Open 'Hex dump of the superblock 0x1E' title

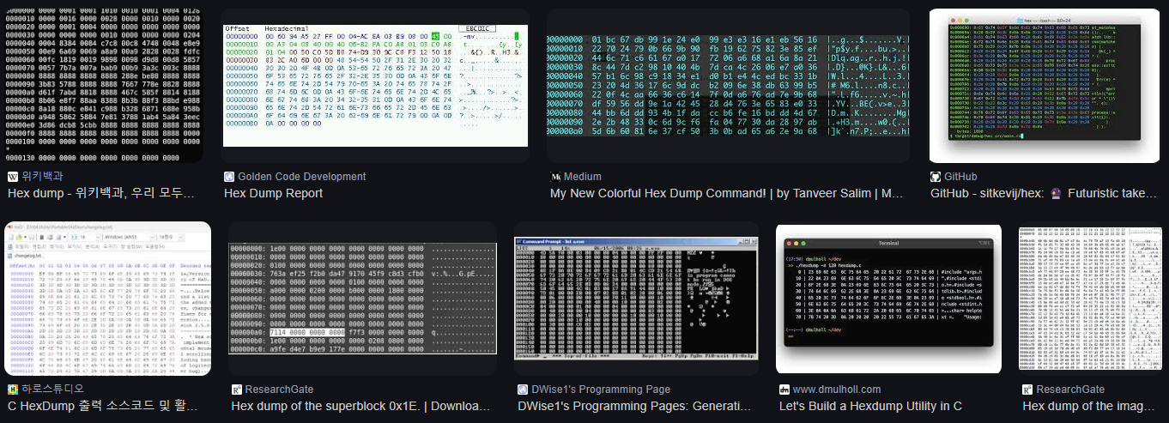point(359,405)
